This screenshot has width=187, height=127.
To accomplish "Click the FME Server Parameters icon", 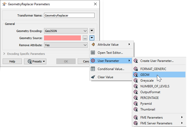I will coord(136,123).
